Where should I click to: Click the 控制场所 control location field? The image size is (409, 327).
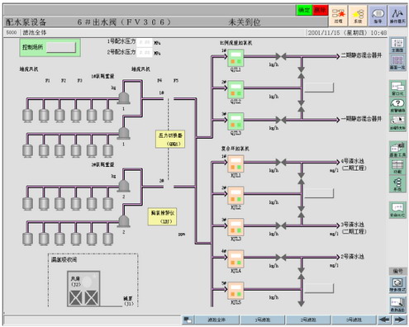(61, 47)
